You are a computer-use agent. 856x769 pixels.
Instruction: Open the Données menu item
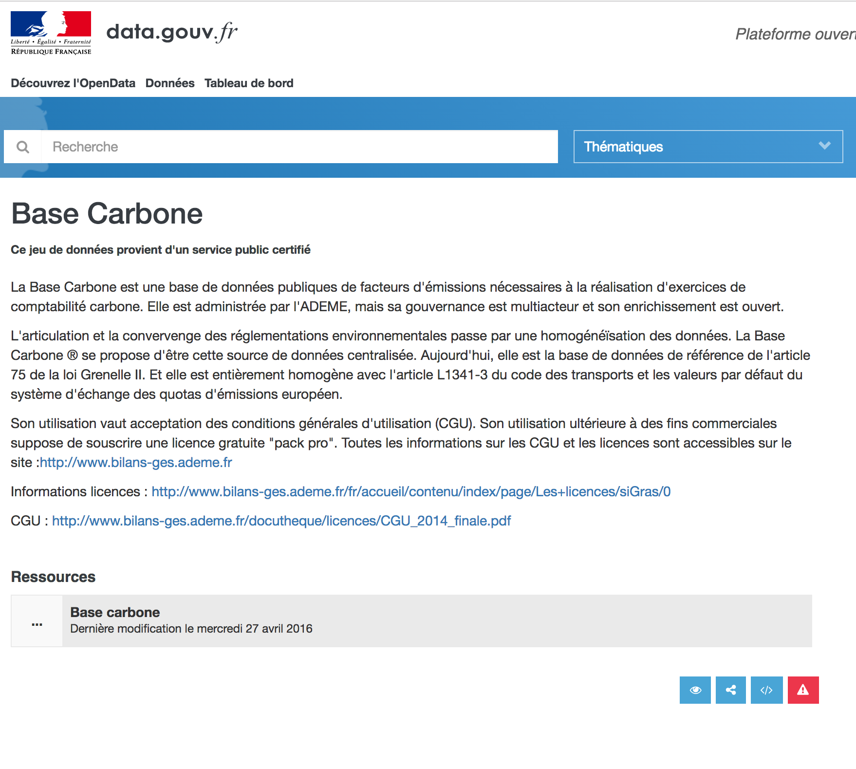pyautogui.click(x=169, y=83)
